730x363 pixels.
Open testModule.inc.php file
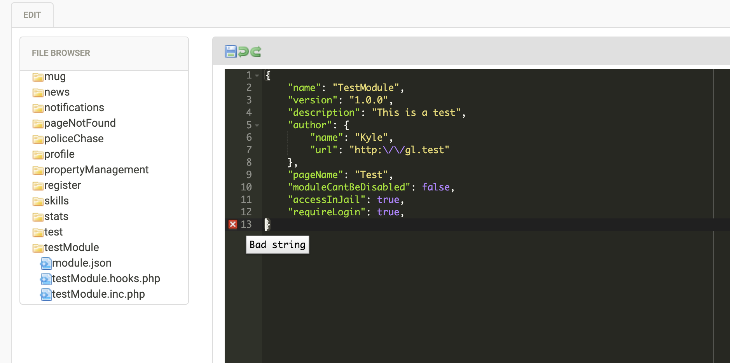(98, 294)
